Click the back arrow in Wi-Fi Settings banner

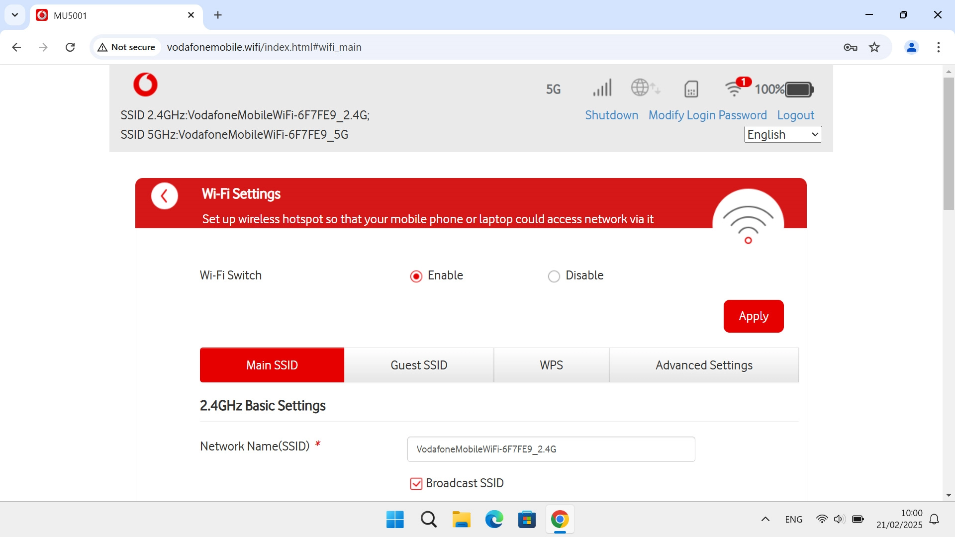(165, 195)
